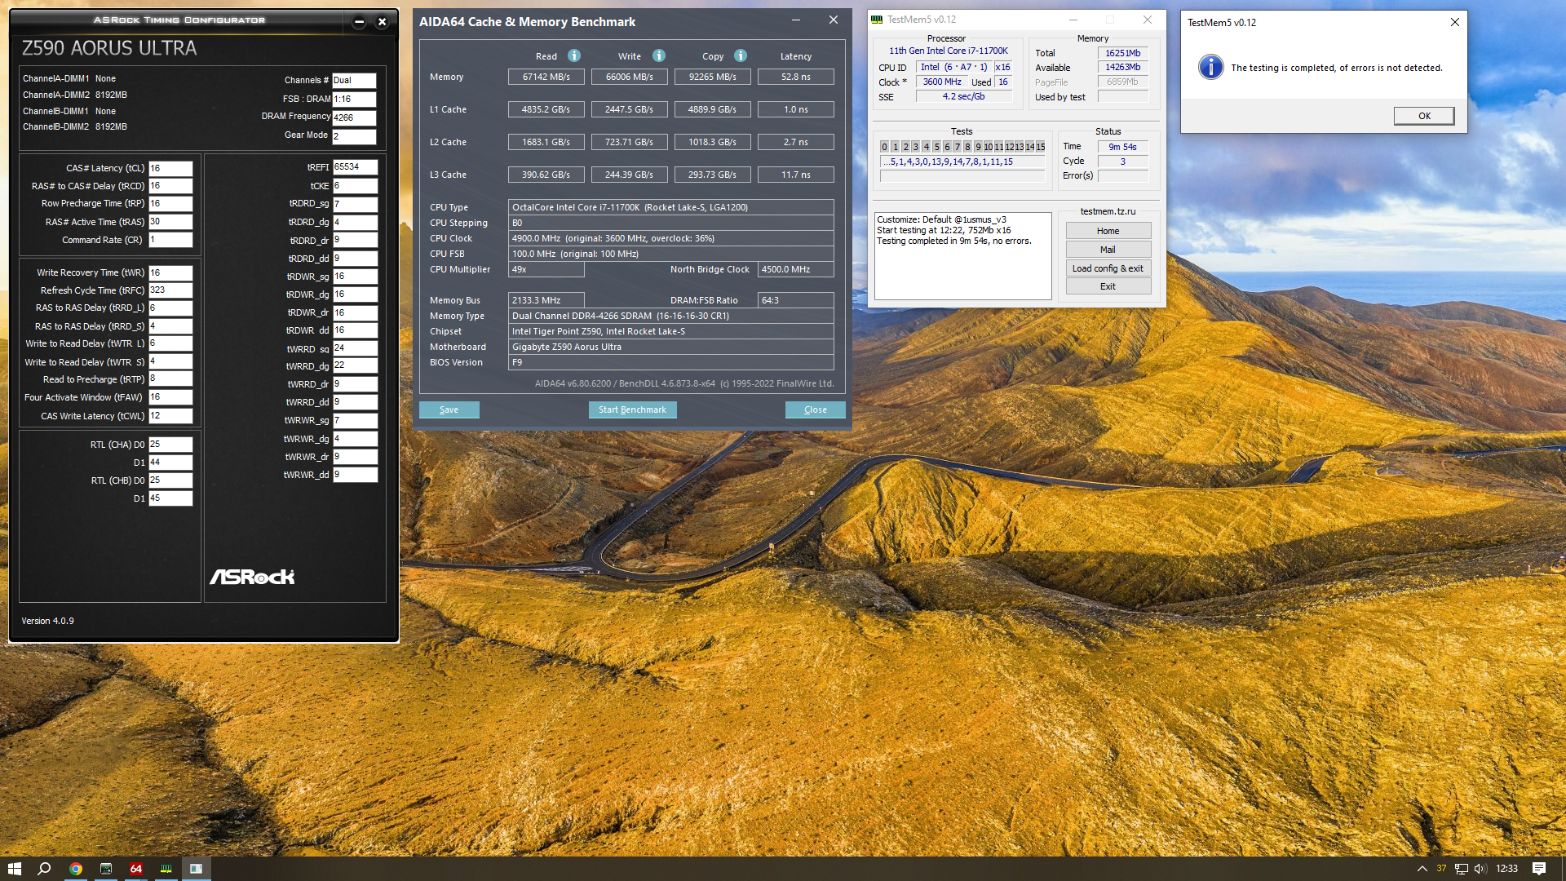Screen dimensions: 1566x881
Task: Click the FSB : DRAM ratio field
Action: [x=355, y=99]
